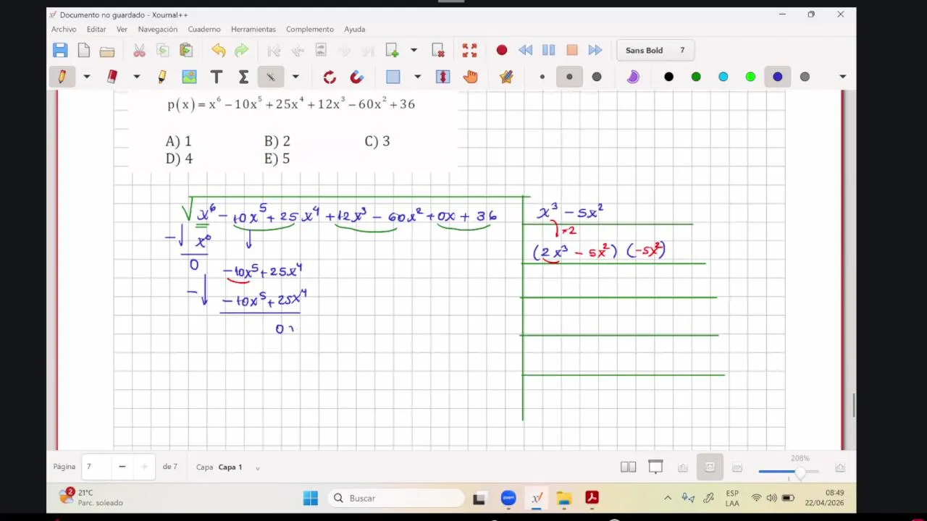Pause audio playback
The image size is (927, 521).
click(x=548, y=50)
